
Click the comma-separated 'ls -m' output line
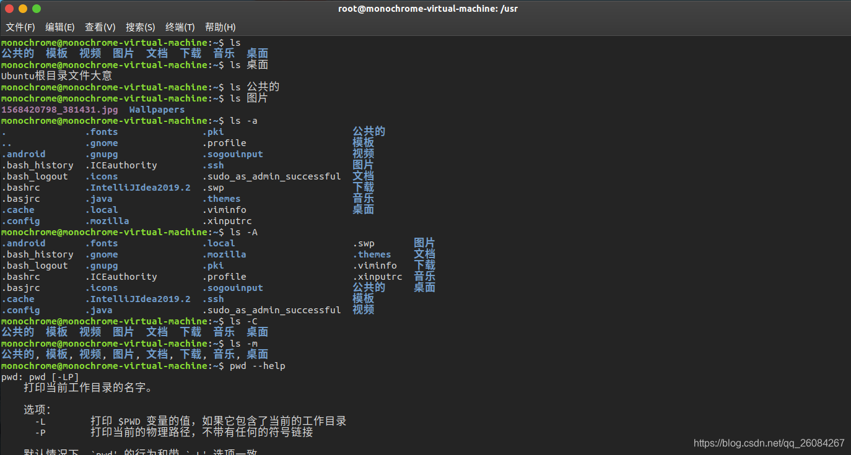tap(134, 355)
